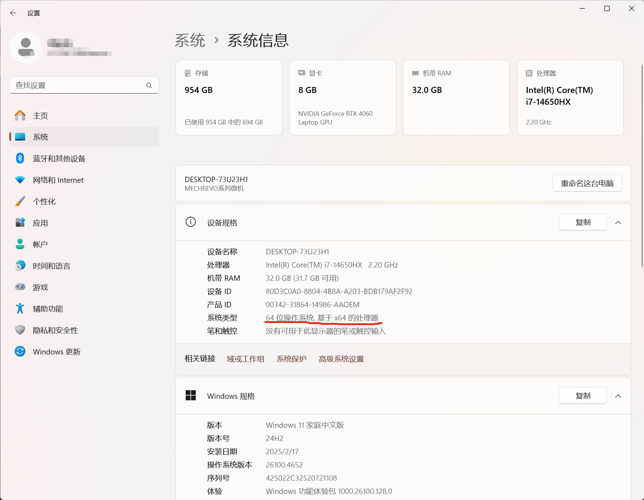
Task: Click the Home (主页) house icon
Action: click(20, 116)
